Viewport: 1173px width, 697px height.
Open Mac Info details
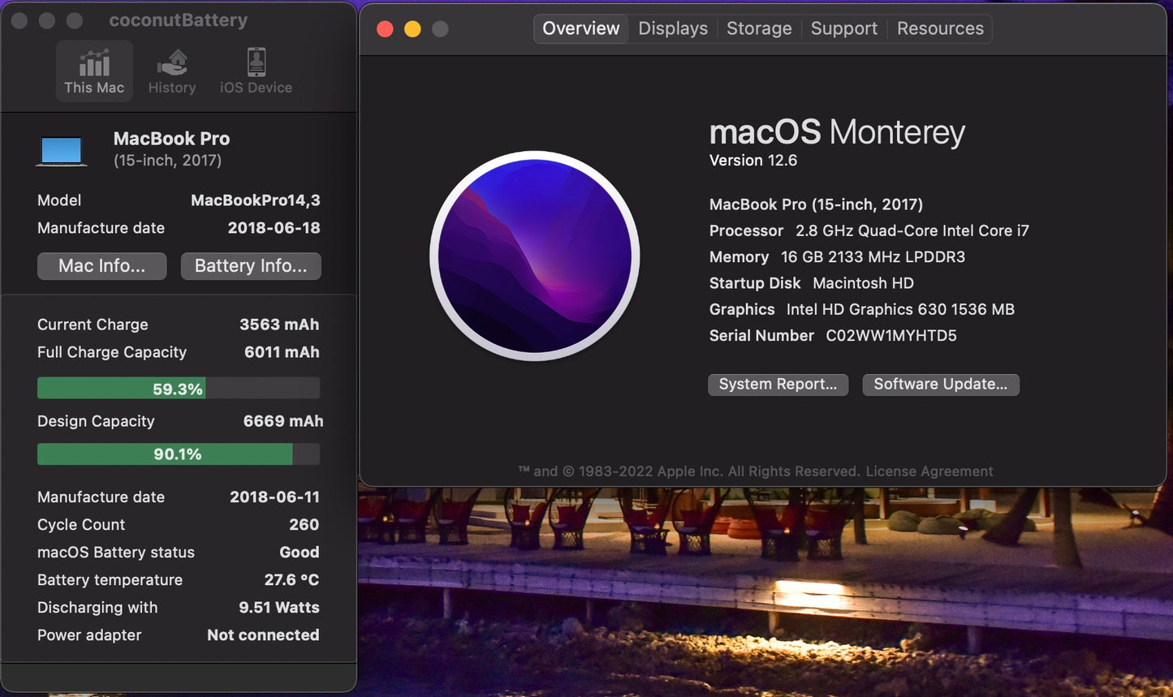tap(101, 266)
